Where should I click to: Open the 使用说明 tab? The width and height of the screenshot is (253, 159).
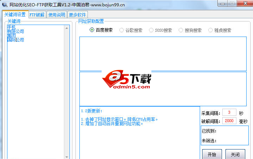(x=57, y=15)
